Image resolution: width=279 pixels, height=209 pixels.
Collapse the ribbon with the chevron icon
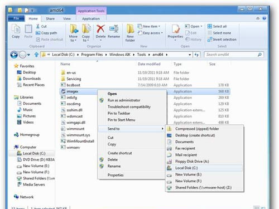tap(258, 18)
